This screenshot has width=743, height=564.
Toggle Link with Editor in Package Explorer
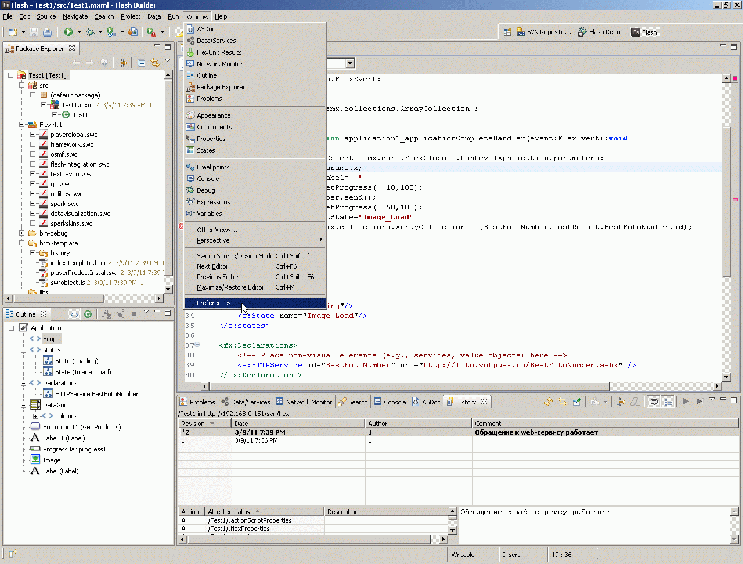(x=155, y=63)
